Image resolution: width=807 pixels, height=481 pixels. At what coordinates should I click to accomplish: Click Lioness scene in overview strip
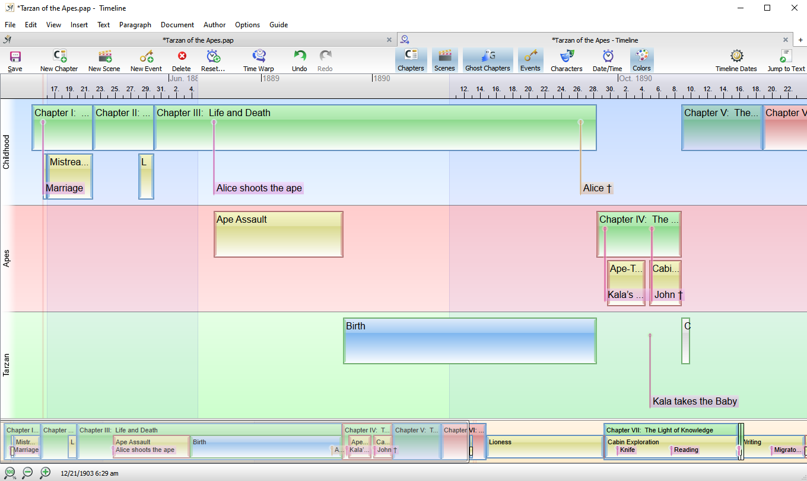[x=545, y=447]
